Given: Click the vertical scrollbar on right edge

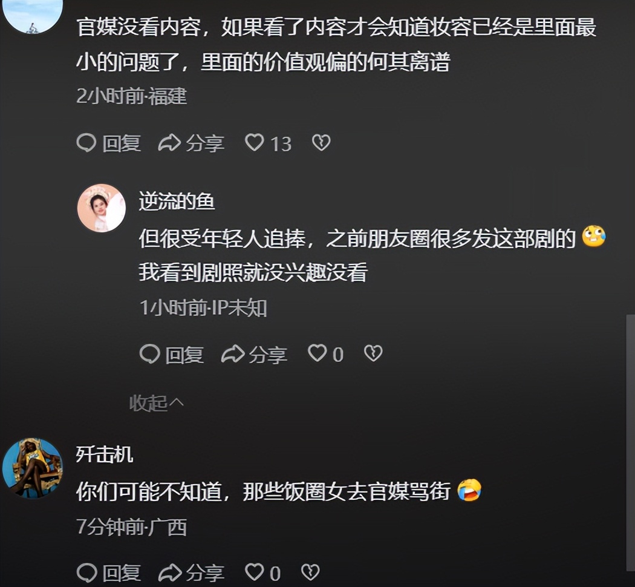Looking at the screenshot, I should point(630,444).
